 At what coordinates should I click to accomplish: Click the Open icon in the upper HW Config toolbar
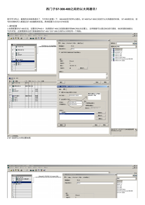pyautogui.click(x=12, y=38)
